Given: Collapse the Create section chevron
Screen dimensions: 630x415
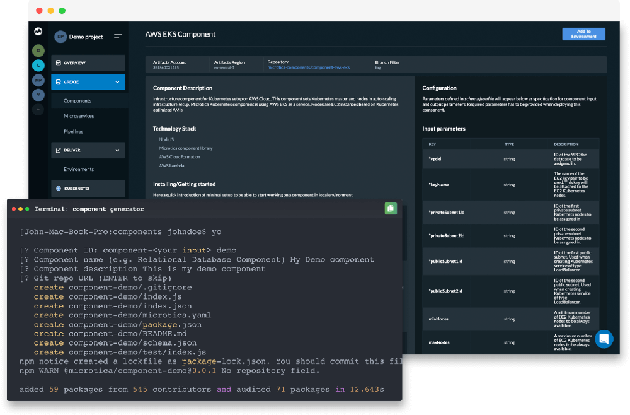Looking at the screenshot, I should pos(117,82).
